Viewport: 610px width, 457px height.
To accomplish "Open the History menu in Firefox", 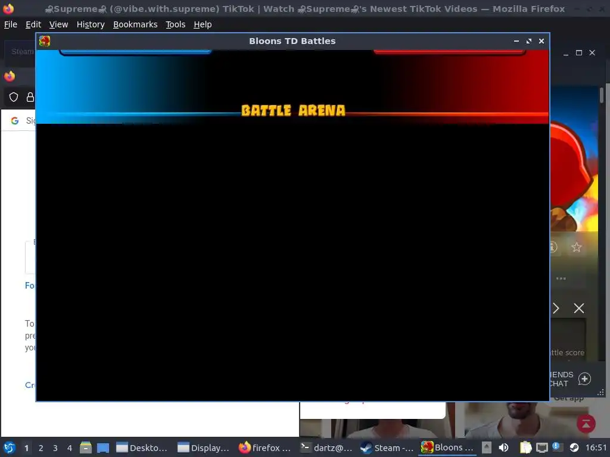I will (x=91, y=24).
